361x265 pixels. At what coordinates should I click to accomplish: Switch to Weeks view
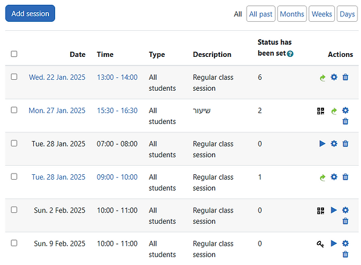(322, 14)
